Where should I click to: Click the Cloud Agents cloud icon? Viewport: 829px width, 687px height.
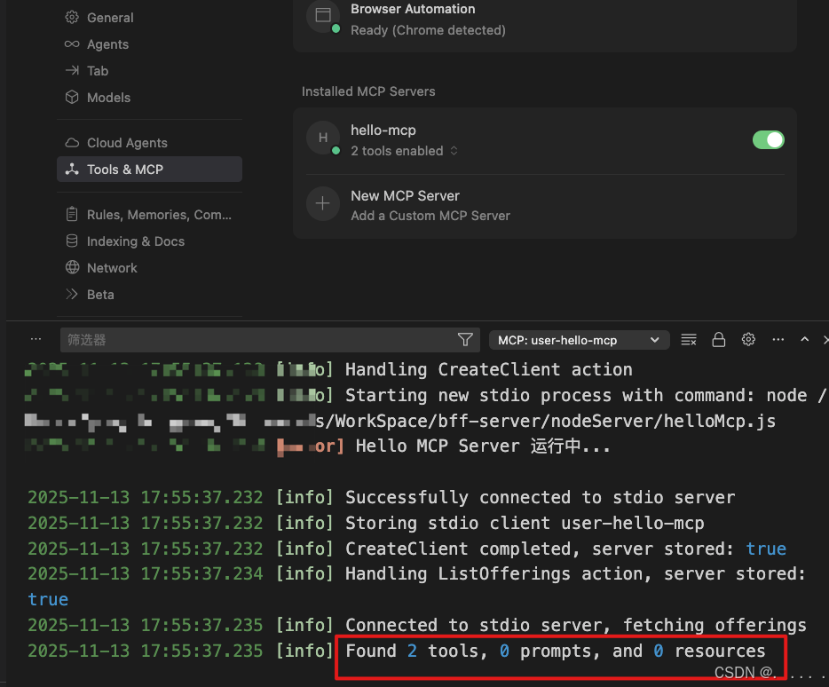(72, 143)
